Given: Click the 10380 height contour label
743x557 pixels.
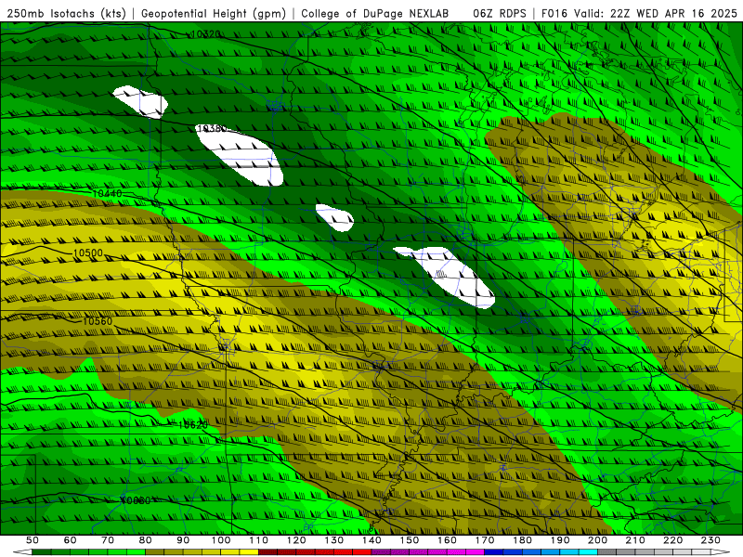Looking at the screenshot, I should point(212,128).
